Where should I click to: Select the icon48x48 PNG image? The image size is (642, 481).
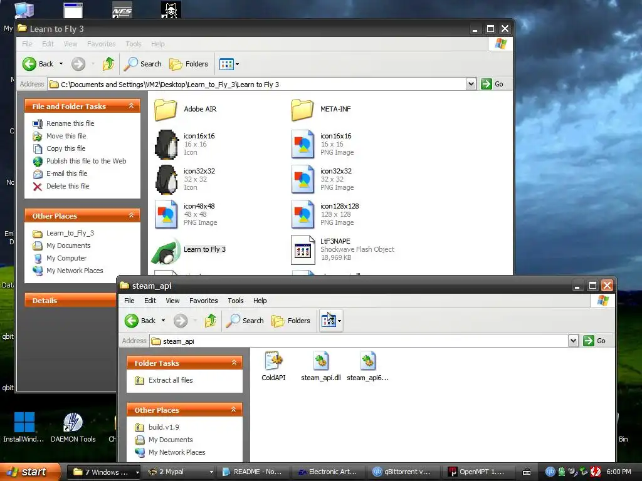[186, 214]
